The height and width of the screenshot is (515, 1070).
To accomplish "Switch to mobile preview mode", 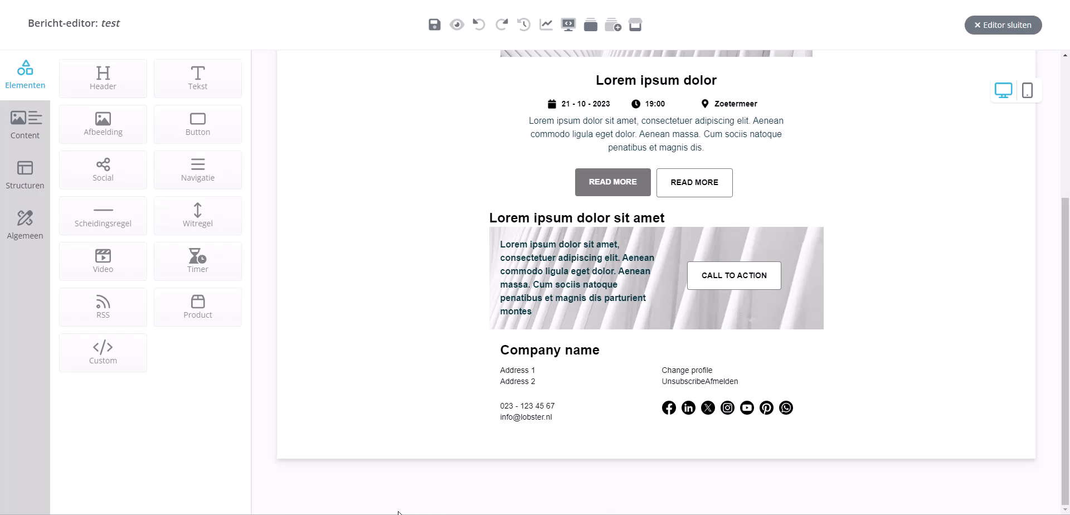I will (x=1028, y=90).
